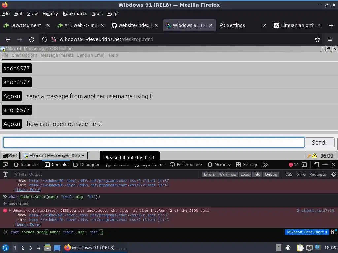Toggle the XHR filter in console
Viewport: 338px width, 253px height.
(x=301, y=174)
